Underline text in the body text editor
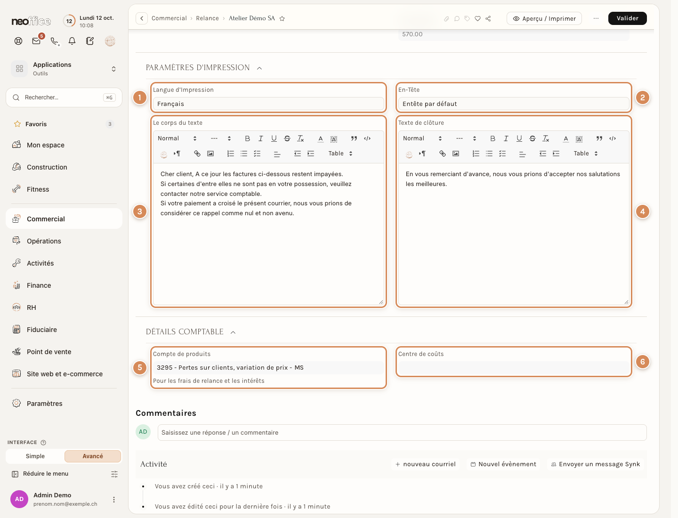Image resolution: width=678 pixels, height=518 pixels. click(274, 138)
